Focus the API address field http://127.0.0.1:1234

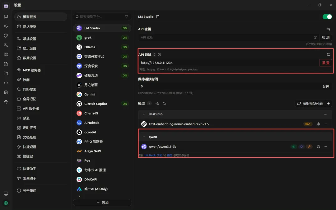pyautogui.click(x=229, y=63)
